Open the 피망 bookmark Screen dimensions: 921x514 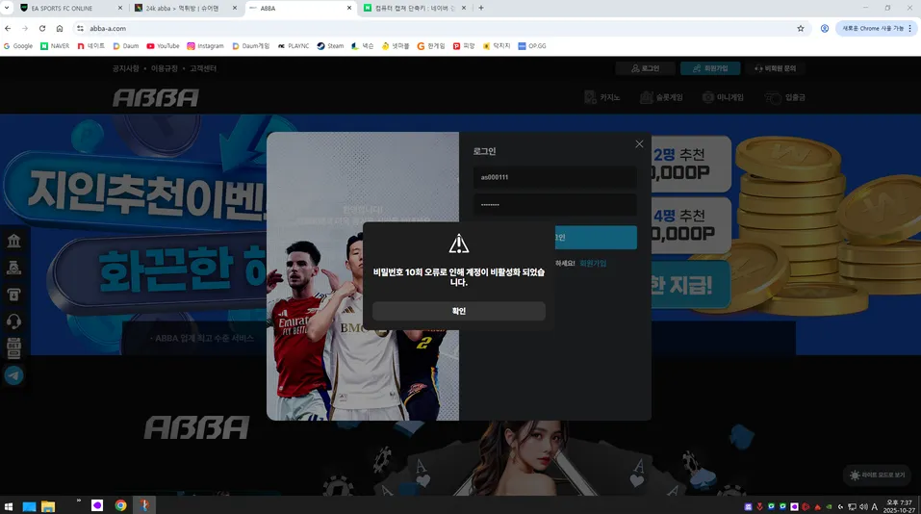(464, 46)
